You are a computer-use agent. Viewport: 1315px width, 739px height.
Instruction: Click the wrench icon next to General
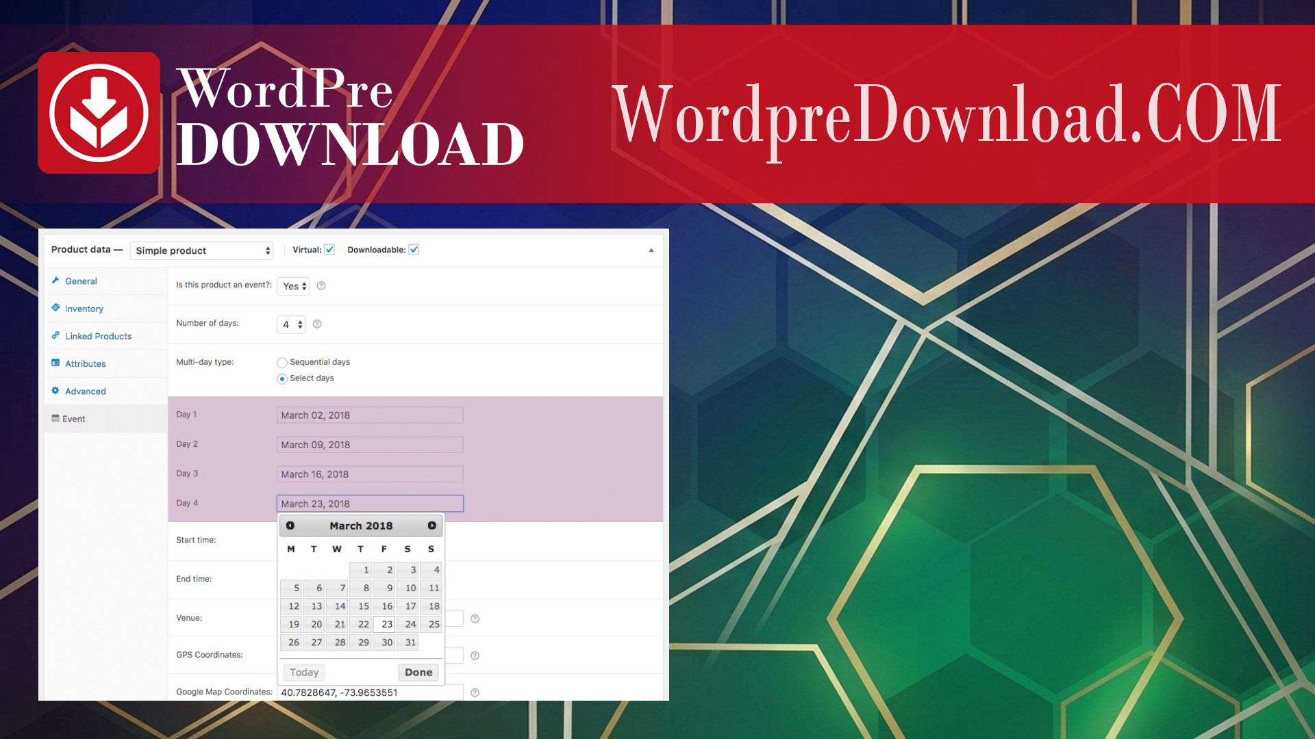coord(55,281)
